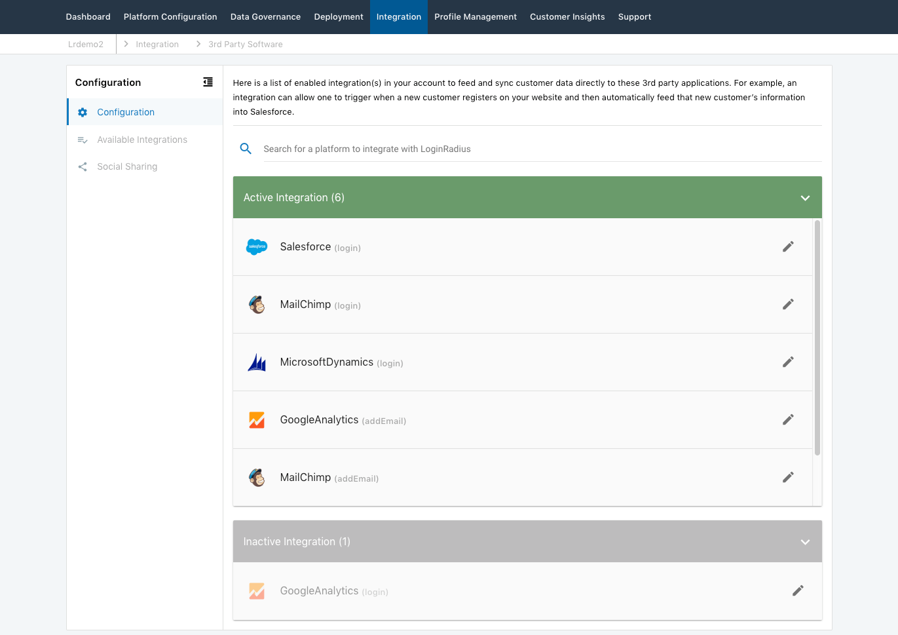This screenshot has height=635, width=898.
Task: Select the MicrosoftDynamics (login) row text
Action: [341, 362]
